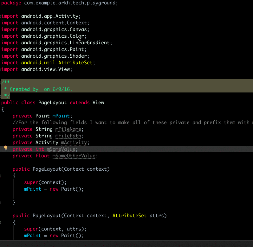The width and height of the screenshot is (253, 247).
Task: Click the 'int' type keyword
Action: coord(40,149)
